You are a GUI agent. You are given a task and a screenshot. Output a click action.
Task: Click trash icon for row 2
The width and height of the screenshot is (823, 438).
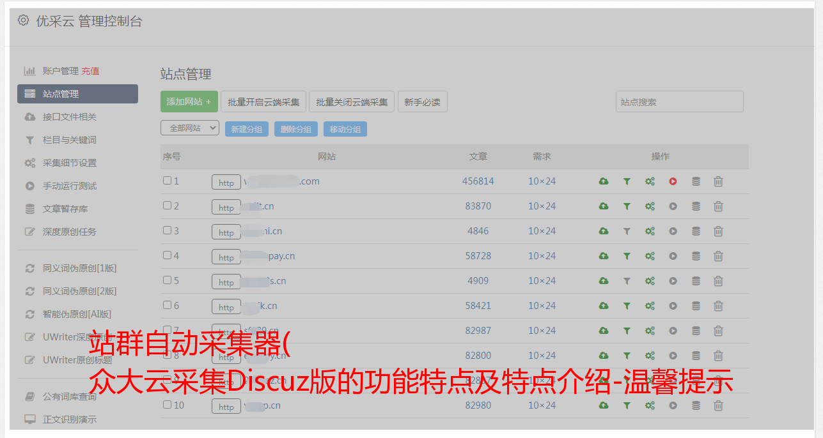click(718, 206)
